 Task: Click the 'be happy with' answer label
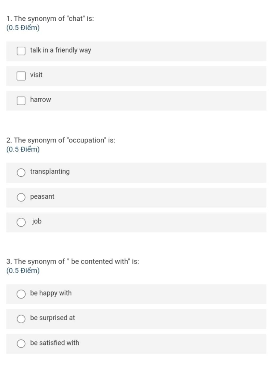(51, 293)
